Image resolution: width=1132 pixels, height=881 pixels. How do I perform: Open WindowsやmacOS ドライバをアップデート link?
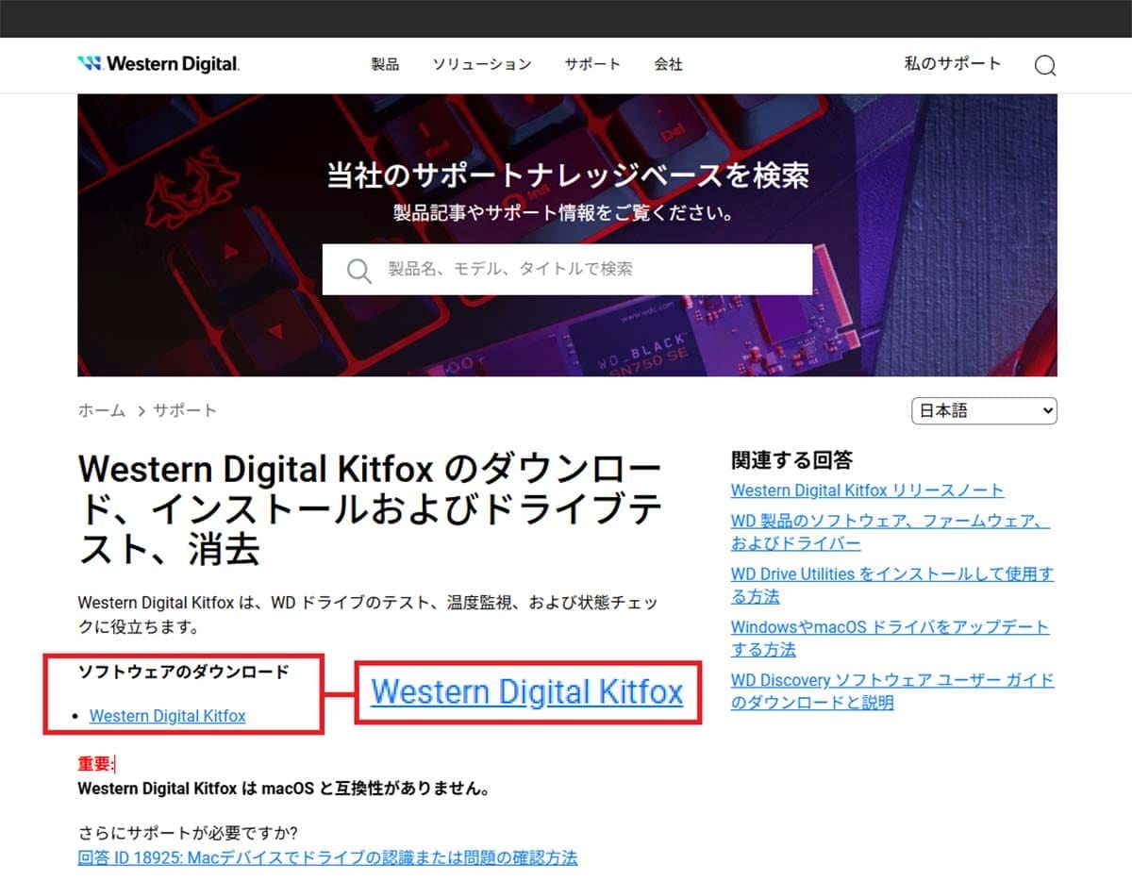[x=890, y=638]
